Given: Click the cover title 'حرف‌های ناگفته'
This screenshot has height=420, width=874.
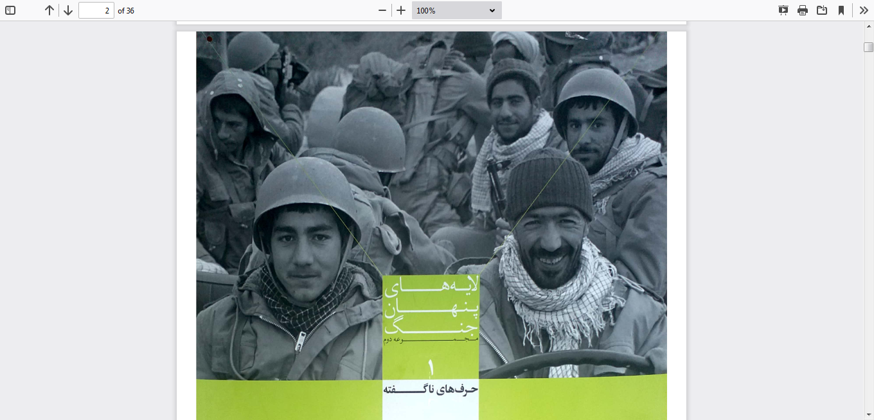Looking at the screenshot, I should (x=431, y=389).
